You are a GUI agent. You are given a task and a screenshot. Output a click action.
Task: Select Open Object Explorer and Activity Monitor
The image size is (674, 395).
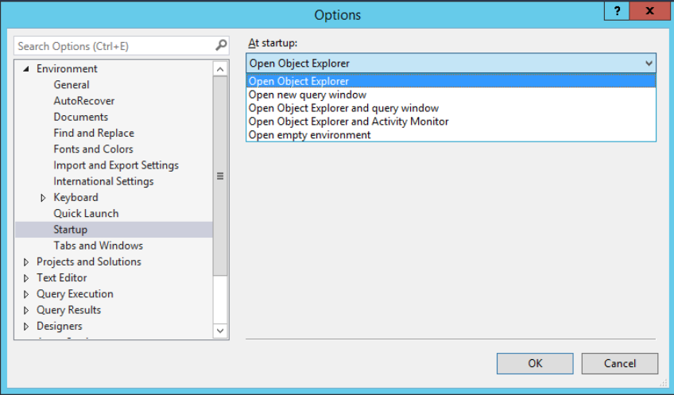coord(348,122)
